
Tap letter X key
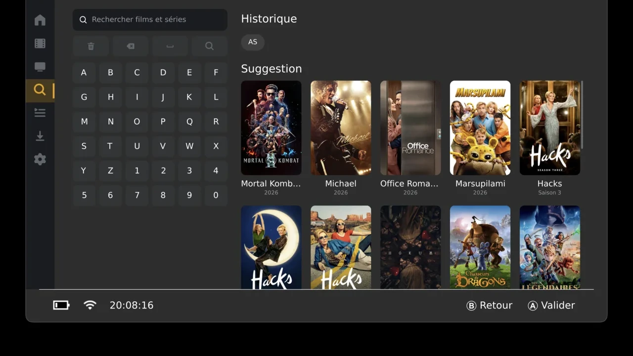point(216,146)
